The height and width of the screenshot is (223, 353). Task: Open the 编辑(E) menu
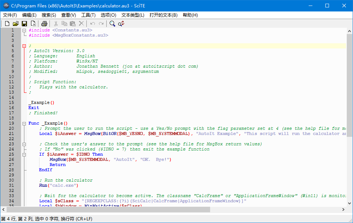tap(29, 15)
